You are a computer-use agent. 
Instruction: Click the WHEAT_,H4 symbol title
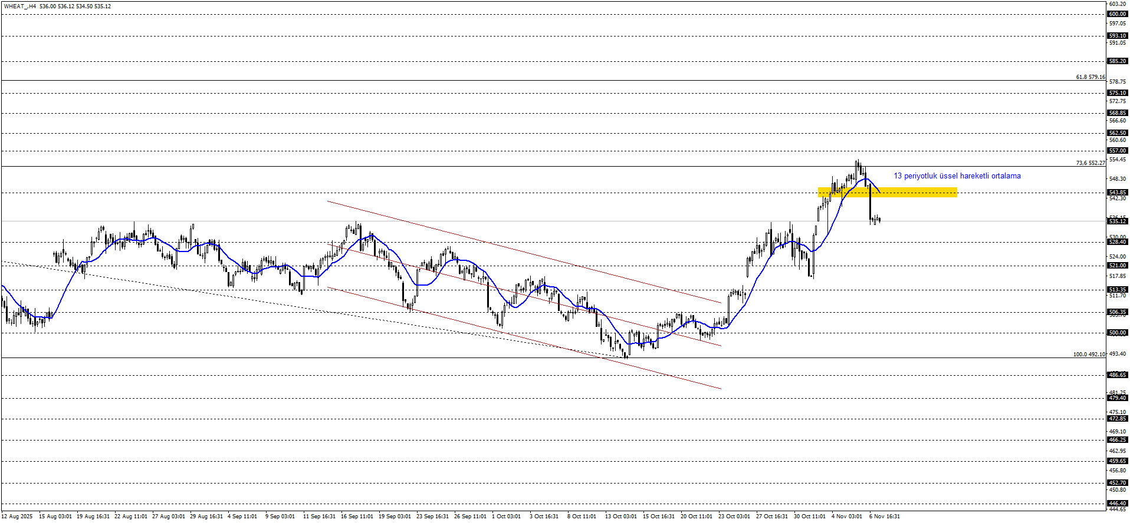coord(19,6)
